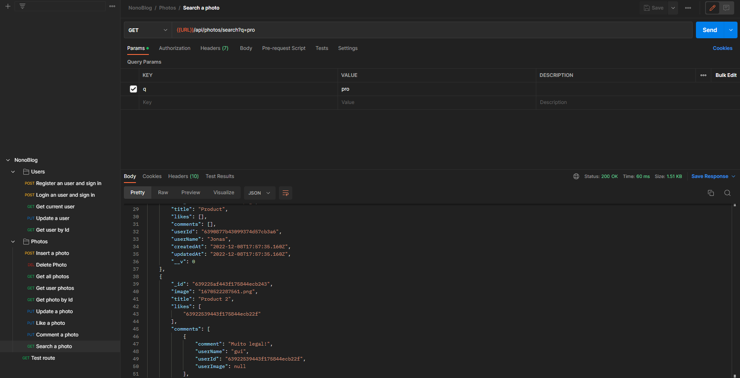Click the Send button
Image resolution: width=740 pixels, height=378 pixels.
[x=710, y=30]
